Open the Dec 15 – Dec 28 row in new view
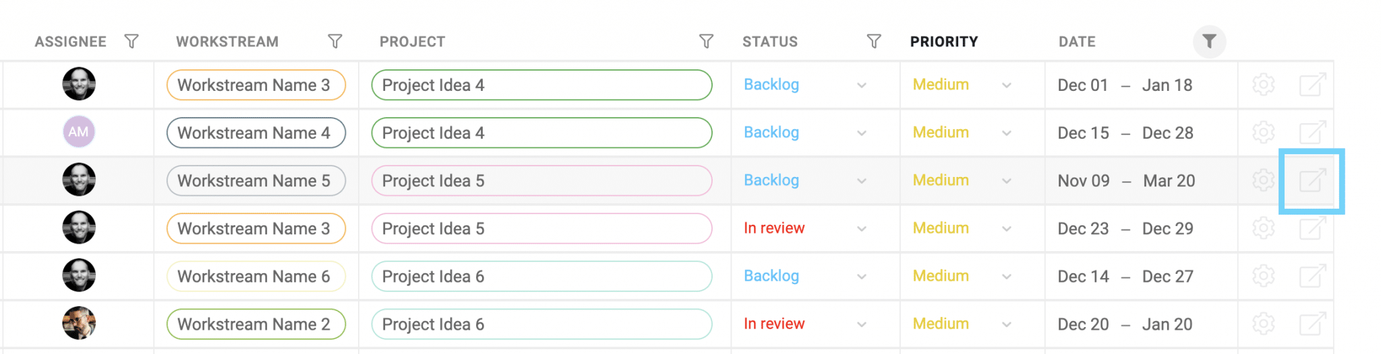The height and width of the screenshot is (354, 1381). click(x=1312, y=133)
